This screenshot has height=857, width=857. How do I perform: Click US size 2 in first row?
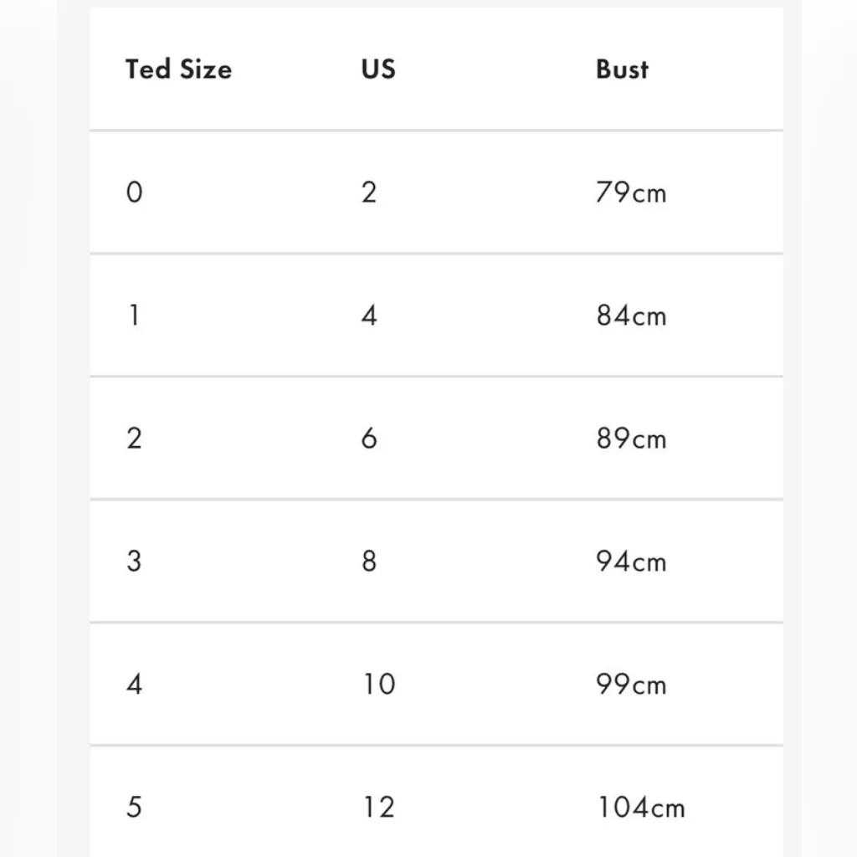[x=369, y=192]
